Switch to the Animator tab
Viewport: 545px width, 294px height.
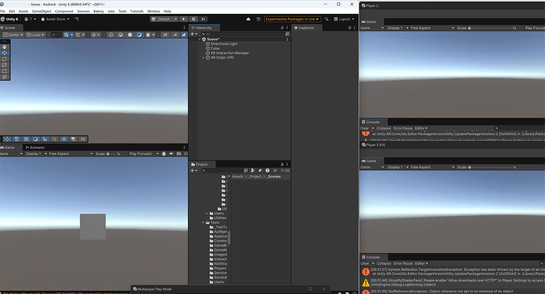35,148
